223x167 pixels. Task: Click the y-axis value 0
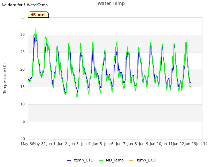tap(24, 139)
